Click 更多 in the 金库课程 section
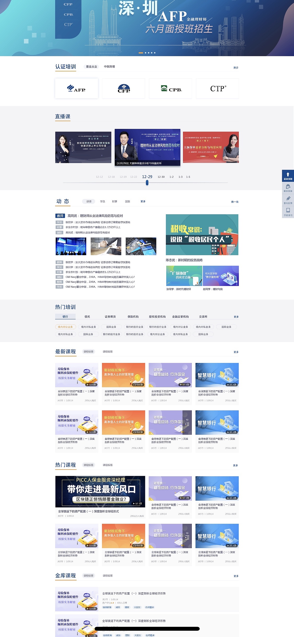The image size is (294, 637). tap(236, 576)
